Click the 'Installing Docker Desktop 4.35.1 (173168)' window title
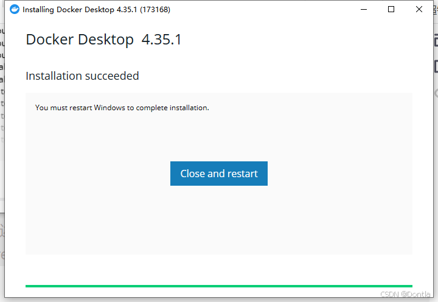Image resolution: width=438 pixels, height=302 pixels. click(96, 10)
